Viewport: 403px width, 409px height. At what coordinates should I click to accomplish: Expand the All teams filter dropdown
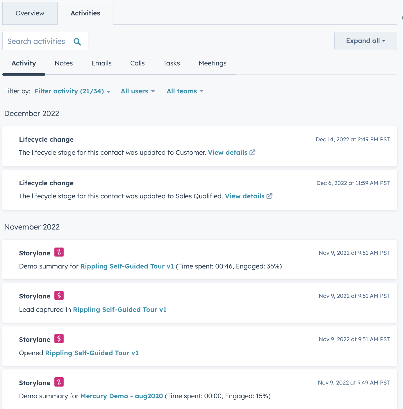coord(185,91)
